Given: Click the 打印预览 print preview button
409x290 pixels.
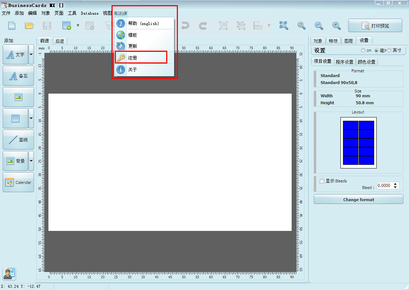Looking at the screenshot, I should [375, 26].
